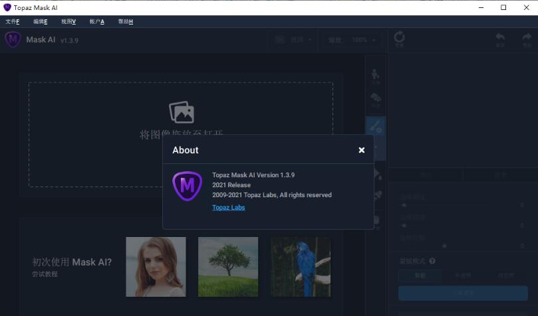Click the circular reset arrow icon

399,37
